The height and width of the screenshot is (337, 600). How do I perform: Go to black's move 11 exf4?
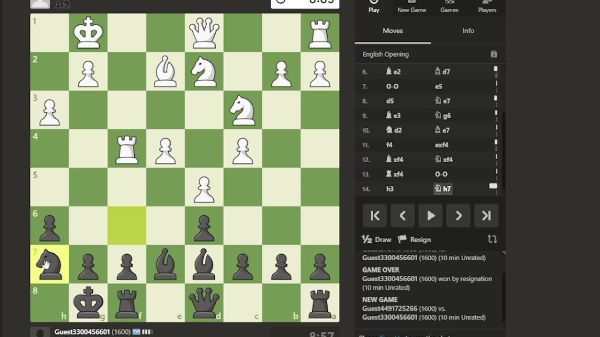tap(442, 145)
